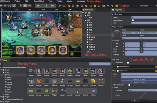Toggle the TweenPosition component checkbox
The width and height of the screenshot is (157, 103).
pos(118,66)
